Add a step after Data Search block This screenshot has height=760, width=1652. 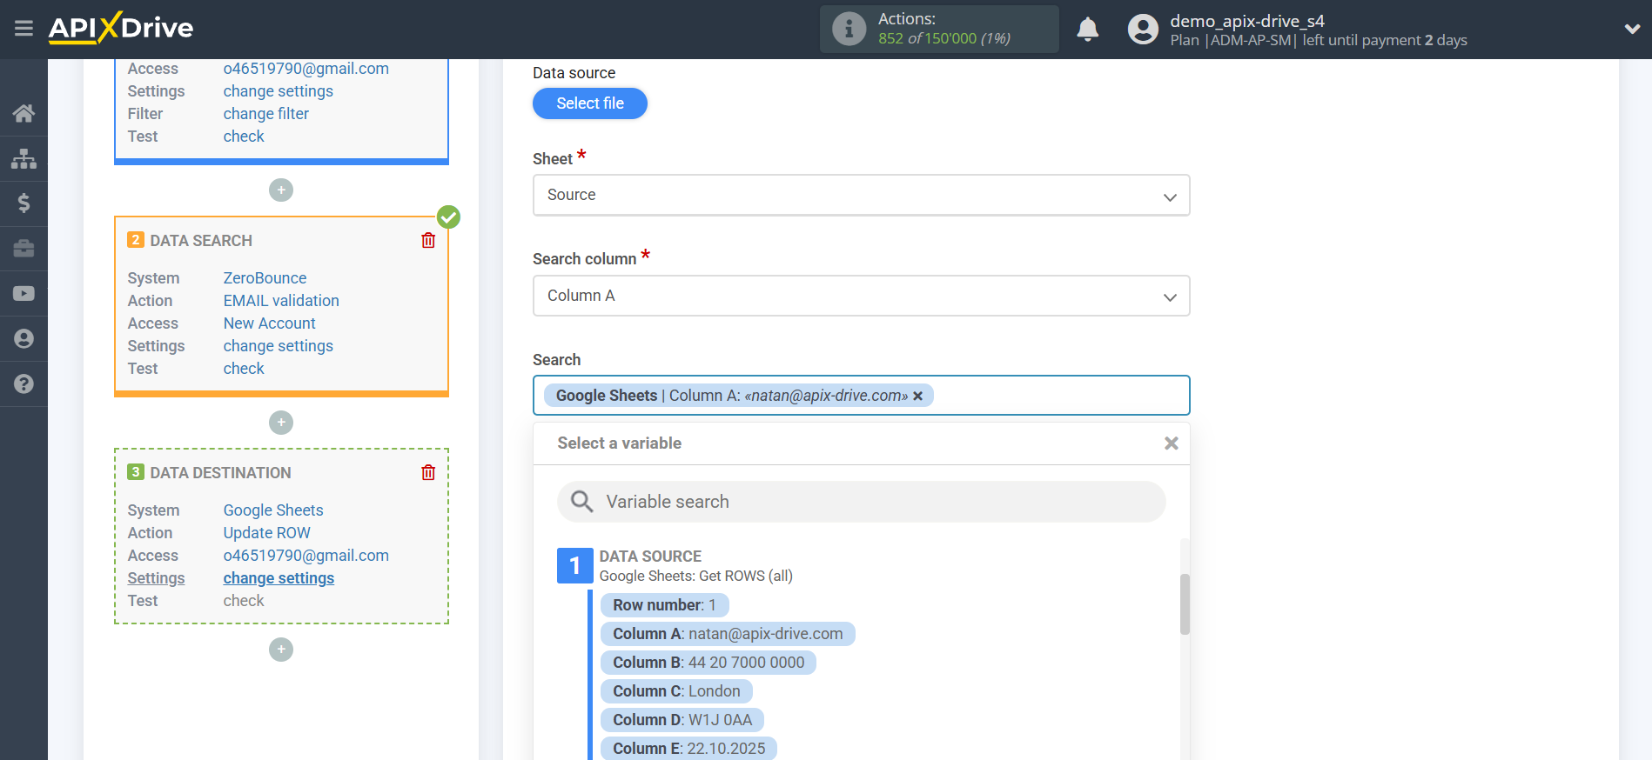(x=281, y=423)
